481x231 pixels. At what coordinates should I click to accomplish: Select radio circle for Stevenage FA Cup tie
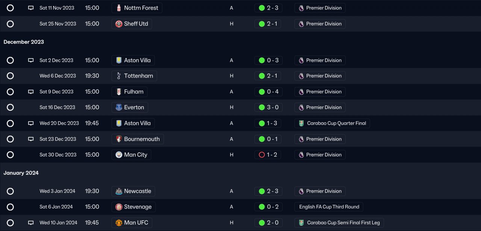(x=10, y=207)
